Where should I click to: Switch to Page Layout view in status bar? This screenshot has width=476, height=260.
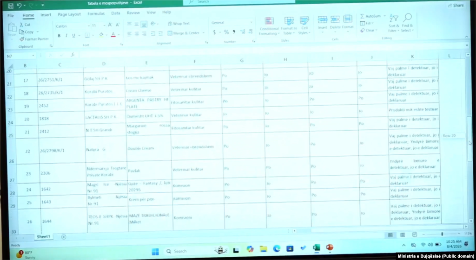[x=403, y=235]
